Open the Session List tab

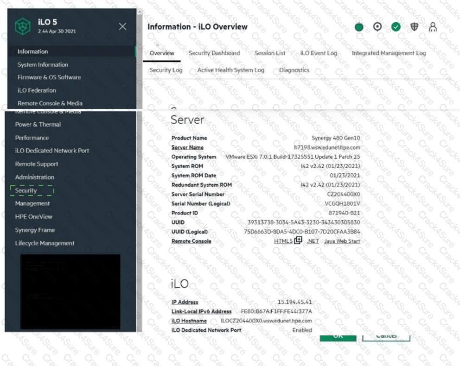269,53
